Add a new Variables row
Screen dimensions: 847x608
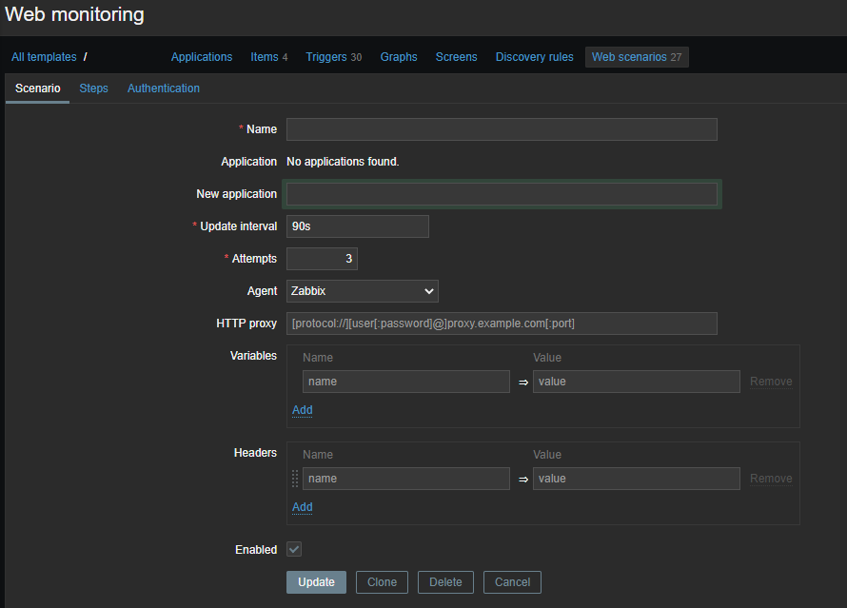tap(302, 409)
